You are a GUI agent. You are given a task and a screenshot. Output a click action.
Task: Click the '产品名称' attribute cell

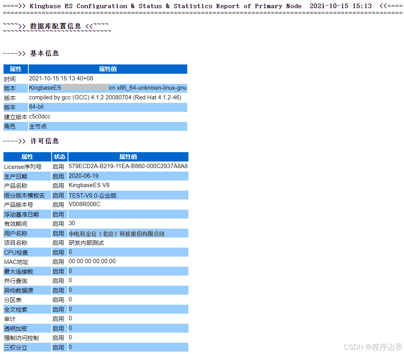click(x=27, y=186)
